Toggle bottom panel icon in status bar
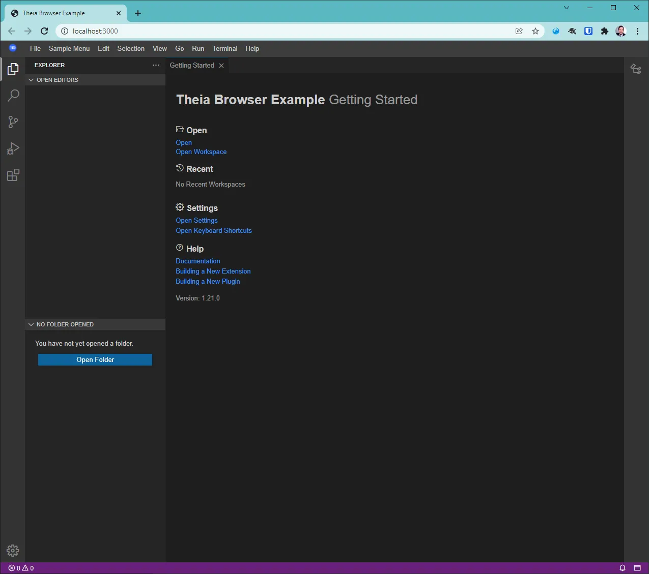The height and width of the screenshot is (574, 649). click(x=637, y=568)
